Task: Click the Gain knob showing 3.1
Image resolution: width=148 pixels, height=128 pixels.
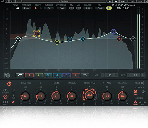Action: point(56,96)
